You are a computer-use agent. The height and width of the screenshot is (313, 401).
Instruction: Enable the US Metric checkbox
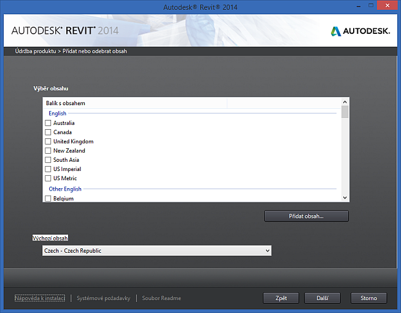tap(48, 178)
